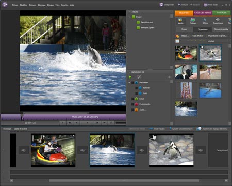Click the pencil edit tag icon
This screenshot has height=186, width=232.
coord(139,77)
